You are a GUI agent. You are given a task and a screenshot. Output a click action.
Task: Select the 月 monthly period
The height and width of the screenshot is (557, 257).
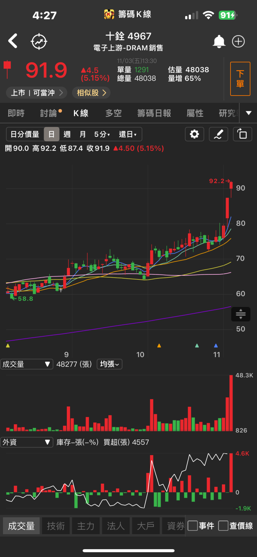[x=83, y=134]
